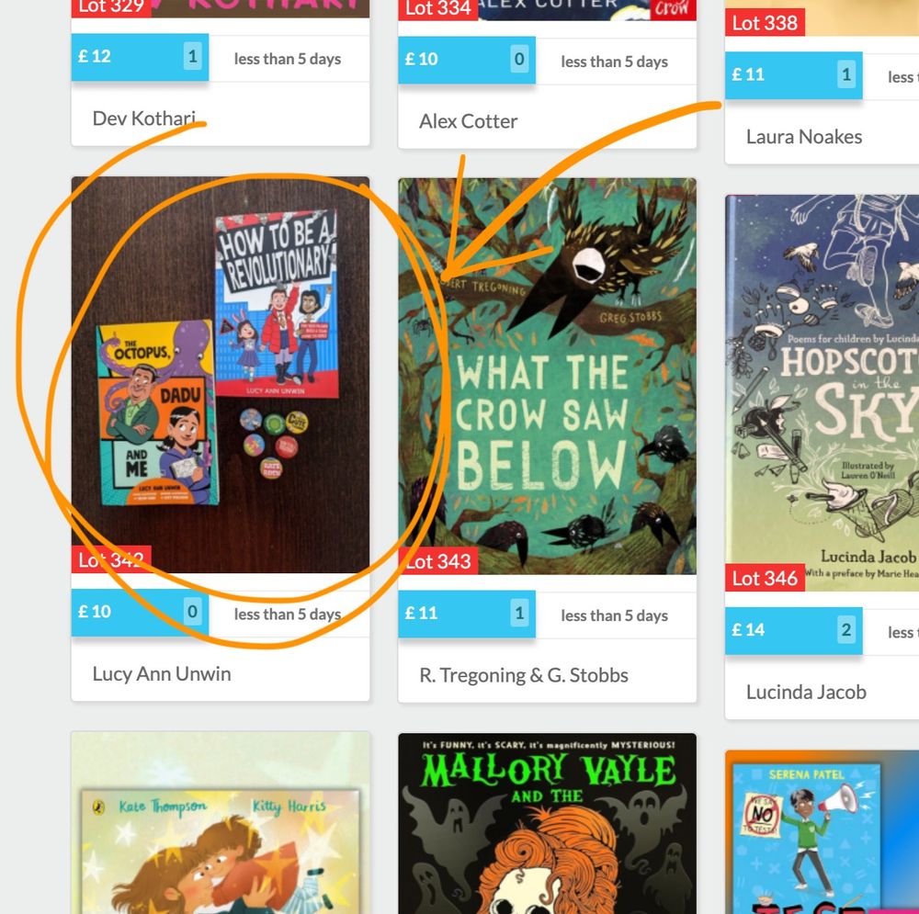Click the £12 price bar for Dev Kothari
The image size is (919, 914).
click(140, 57)
